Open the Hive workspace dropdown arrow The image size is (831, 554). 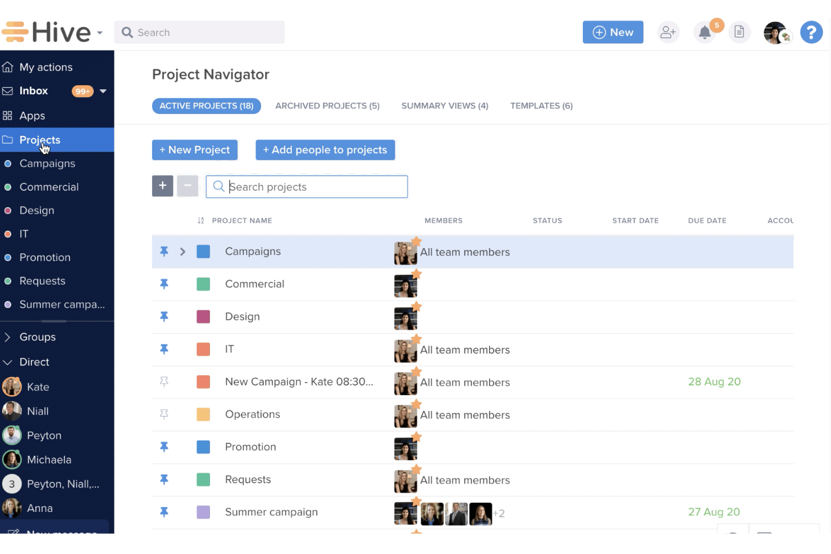click(100, 33)
